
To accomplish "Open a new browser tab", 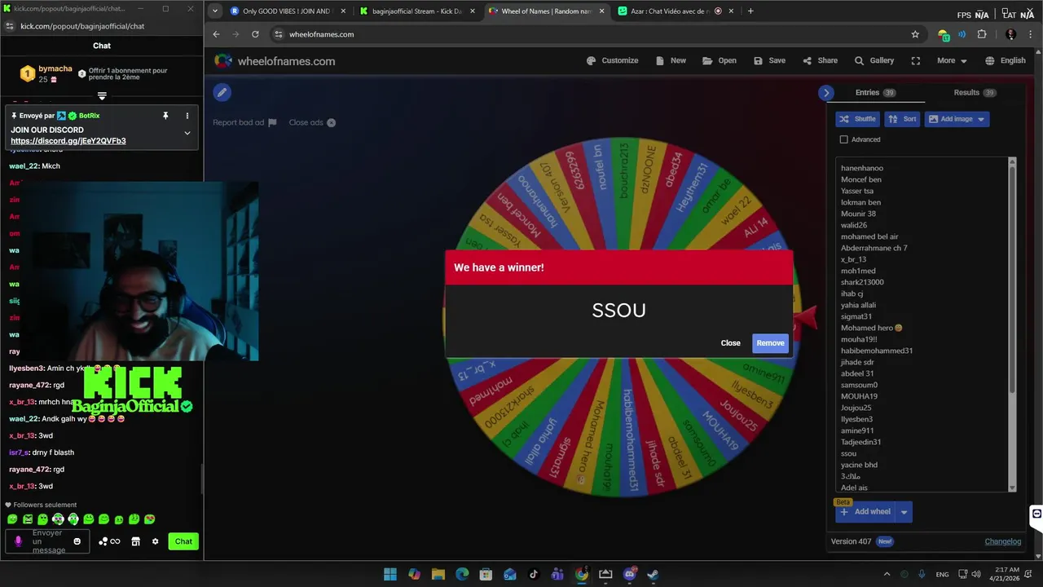I will pos(750,11).
